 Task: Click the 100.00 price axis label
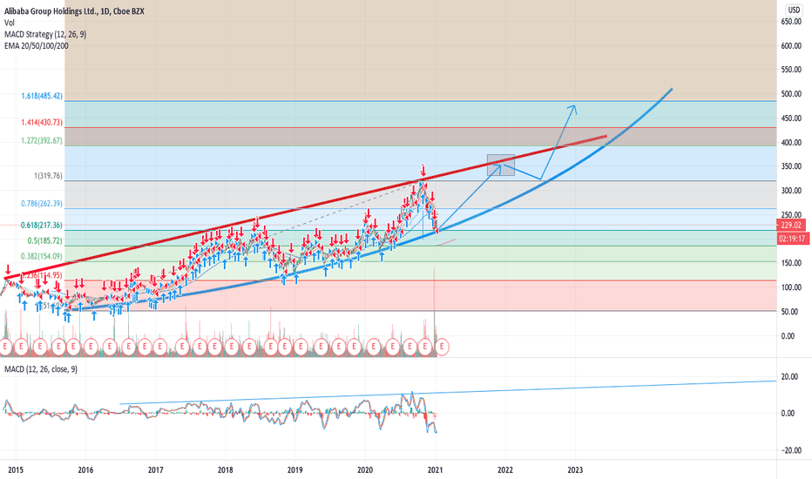[791, 287]
